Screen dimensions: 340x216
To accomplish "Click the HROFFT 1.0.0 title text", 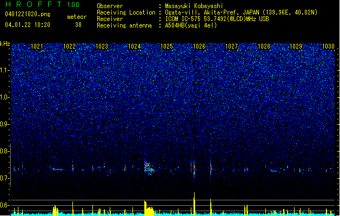I will 42,4.
